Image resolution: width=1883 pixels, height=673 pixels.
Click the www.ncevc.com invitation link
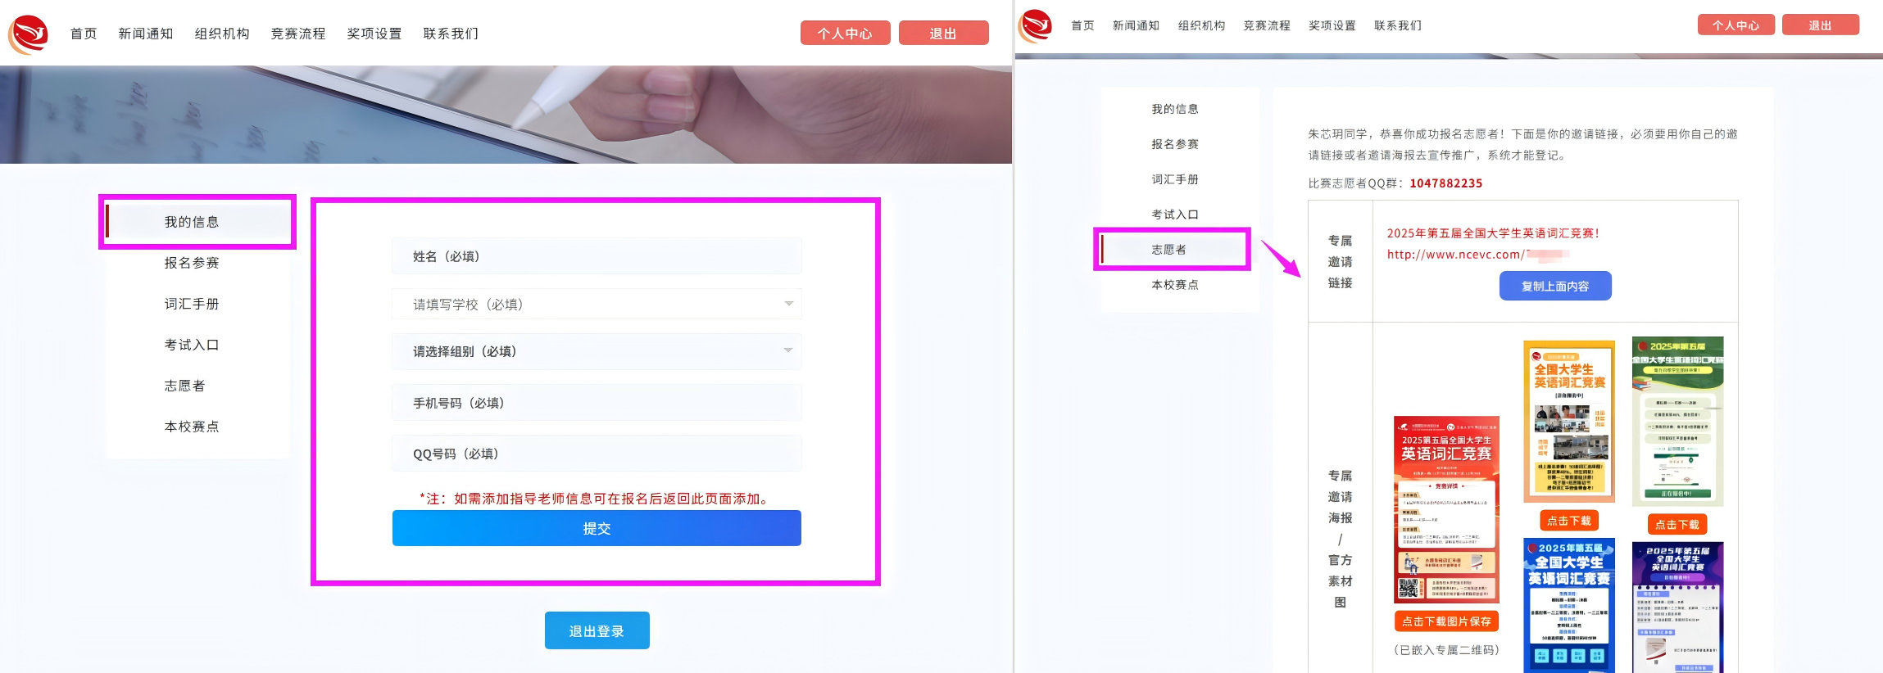click(x=1455, y=255)
